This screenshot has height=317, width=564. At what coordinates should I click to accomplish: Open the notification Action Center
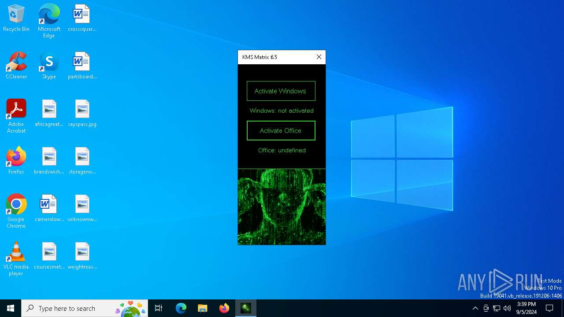point(549,308)
